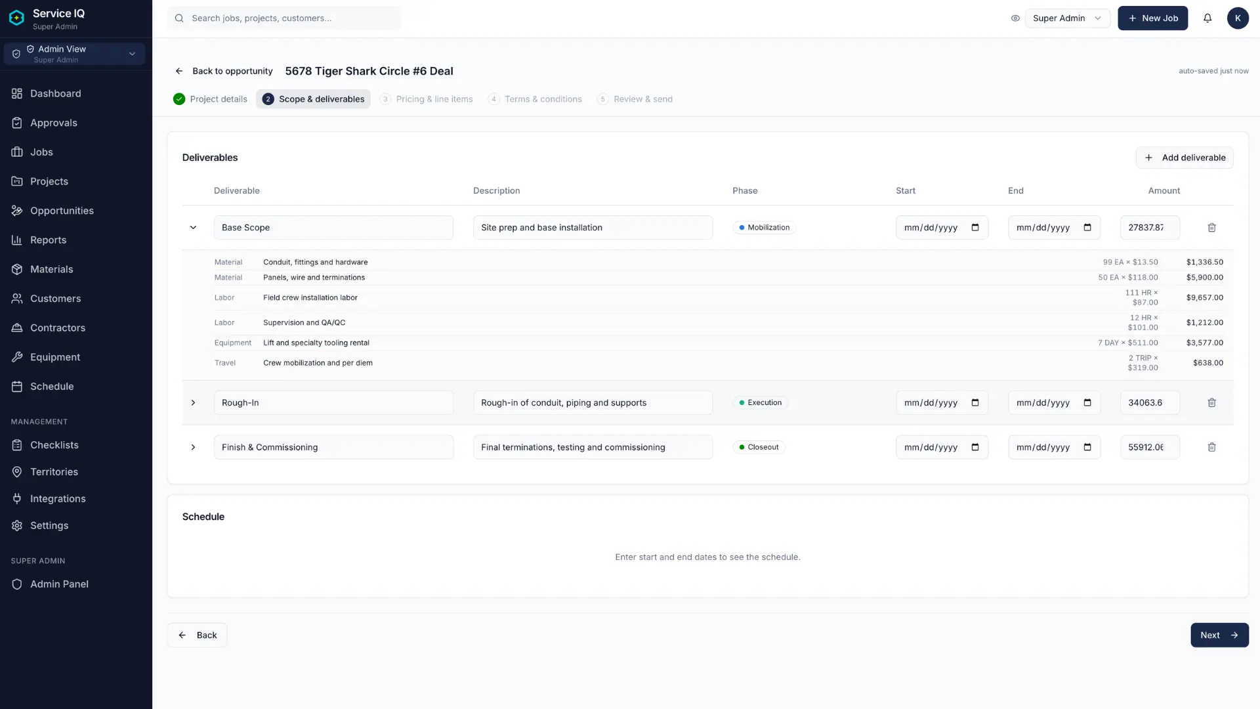Viewport: 1260px width, 709px height.
Task: Click 'Crew mobilization and per diem' line
Action: pos(318,362)
